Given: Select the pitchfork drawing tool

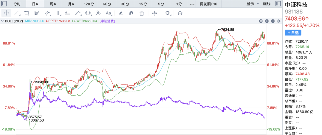Looking at the screenshot, I should [98, 13].
